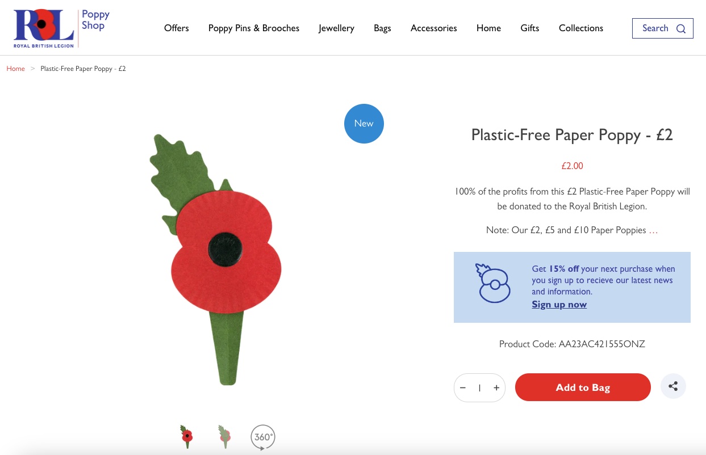
Task: Increase quantity with the plus button
Action: tap(496, 387)
